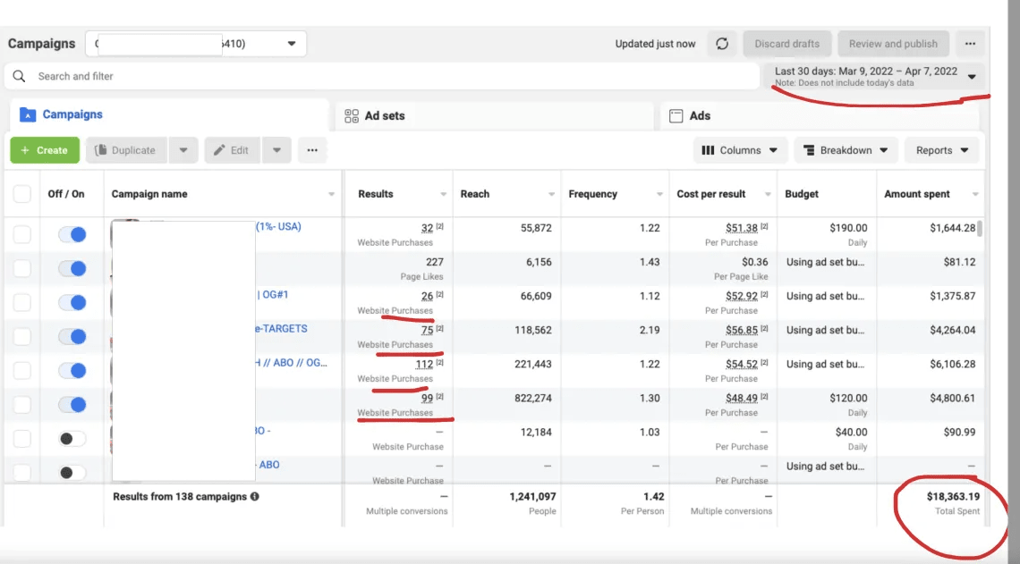This screenshot has width=1020, height=564.
Task: Sort by the Reach column header
Action: pyautogui.click(x=475, y=194)
